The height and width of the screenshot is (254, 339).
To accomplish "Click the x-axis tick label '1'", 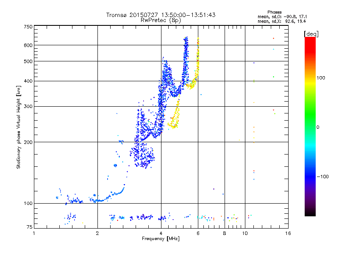I will point(34,233).
